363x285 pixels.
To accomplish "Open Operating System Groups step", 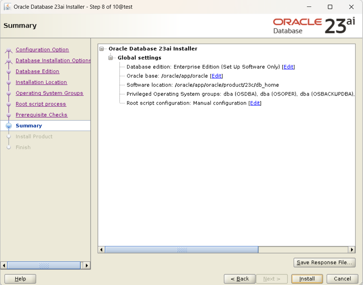I will [x=49, y=93].
